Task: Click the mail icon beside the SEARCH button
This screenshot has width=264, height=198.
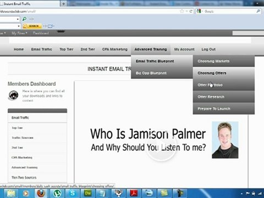Action: pos(50,26)
